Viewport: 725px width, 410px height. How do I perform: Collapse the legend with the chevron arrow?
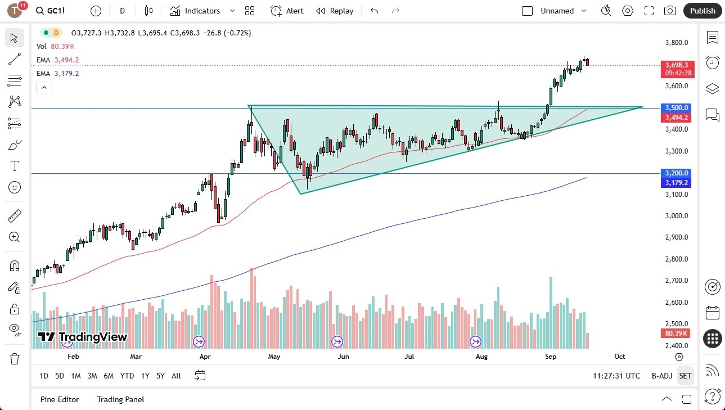(x=44, y=87)
